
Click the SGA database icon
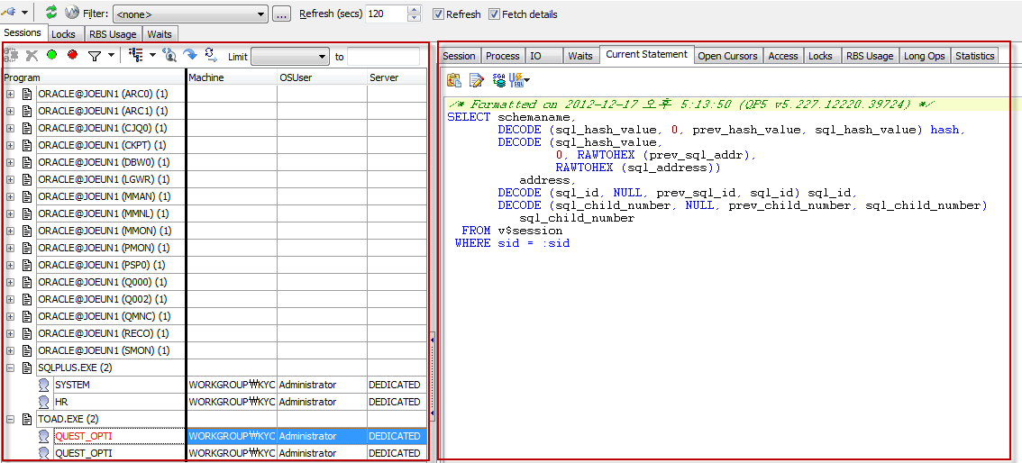pos(498,80)
